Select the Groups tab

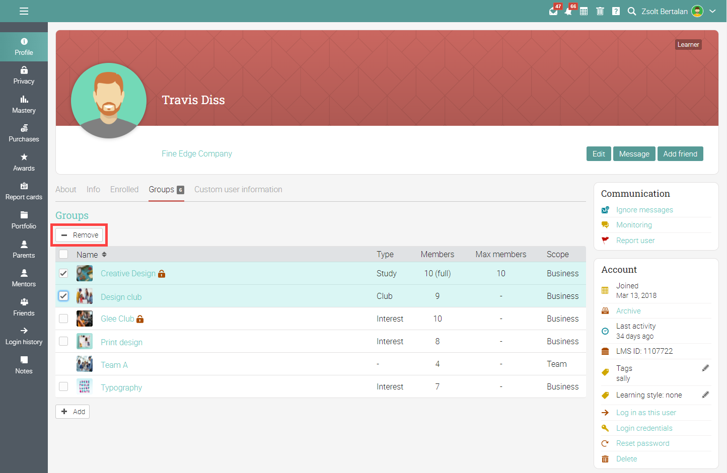(166, 189)
